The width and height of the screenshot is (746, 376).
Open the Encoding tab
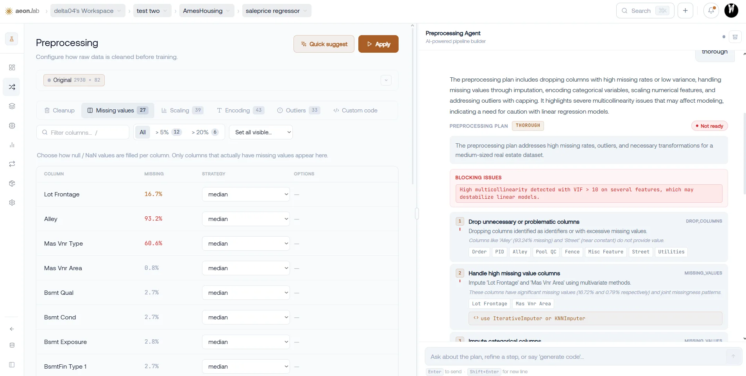tap(240, 110)
